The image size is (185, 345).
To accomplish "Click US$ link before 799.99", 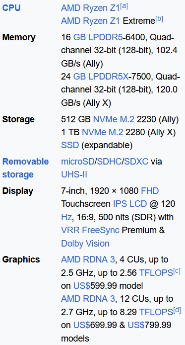I will point(136,325).
